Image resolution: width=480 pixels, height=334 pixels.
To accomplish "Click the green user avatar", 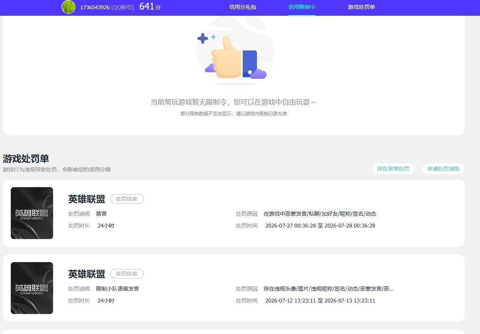I will point(68,7).
